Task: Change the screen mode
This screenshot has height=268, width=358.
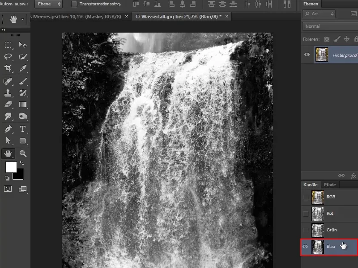Action: pos(23,189)
